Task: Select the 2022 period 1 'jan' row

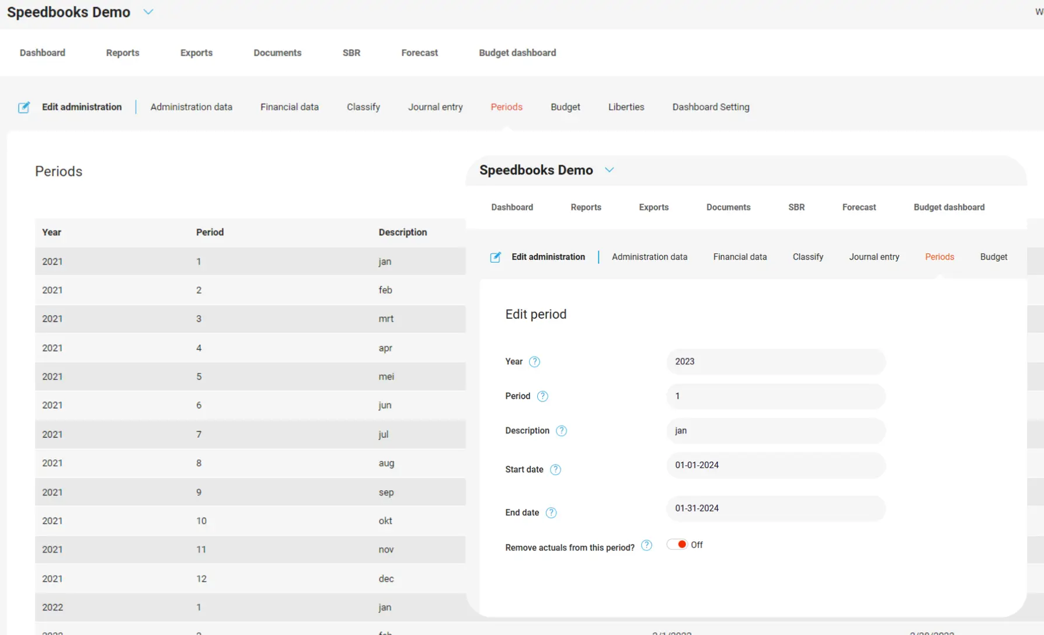Action: (x=250, y=607)
